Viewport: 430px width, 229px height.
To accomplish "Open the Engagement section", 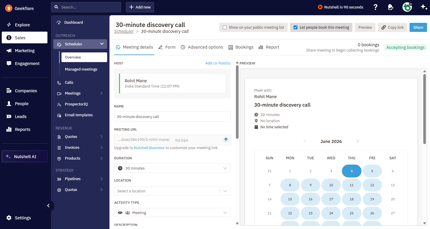I will [25, 64].
